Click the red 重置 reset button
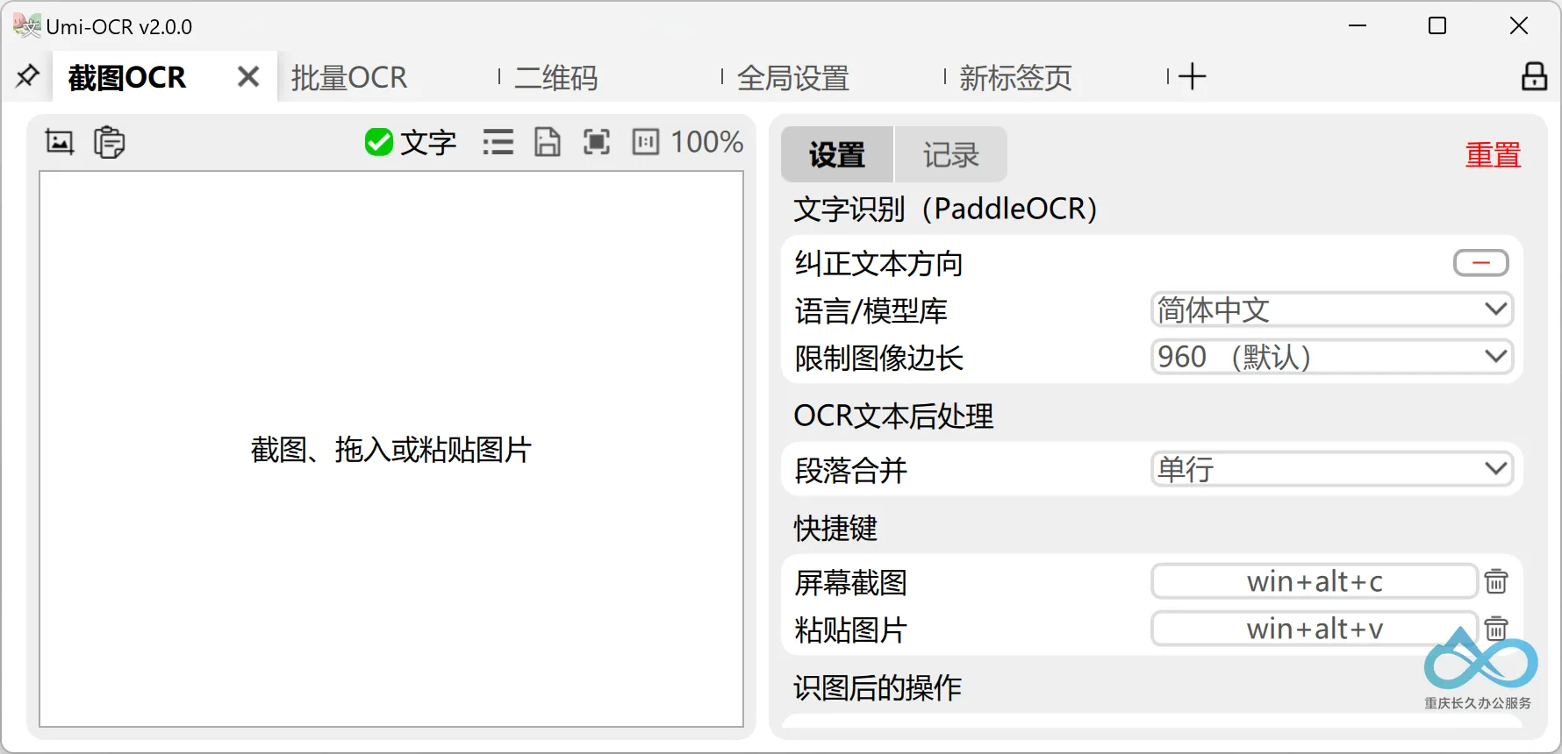The width and height of the screenshot is (1562, 754). coord(1493,155)
